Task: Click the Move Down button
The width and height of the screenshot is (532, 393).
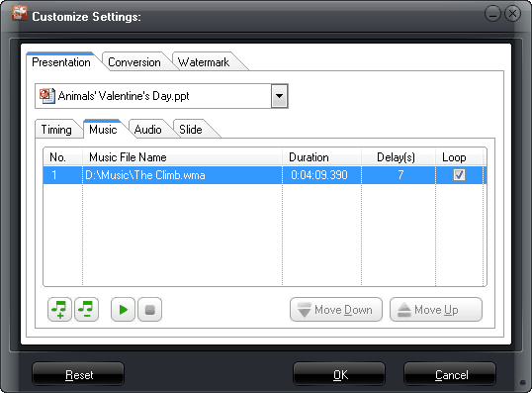Action: point(336,310)
